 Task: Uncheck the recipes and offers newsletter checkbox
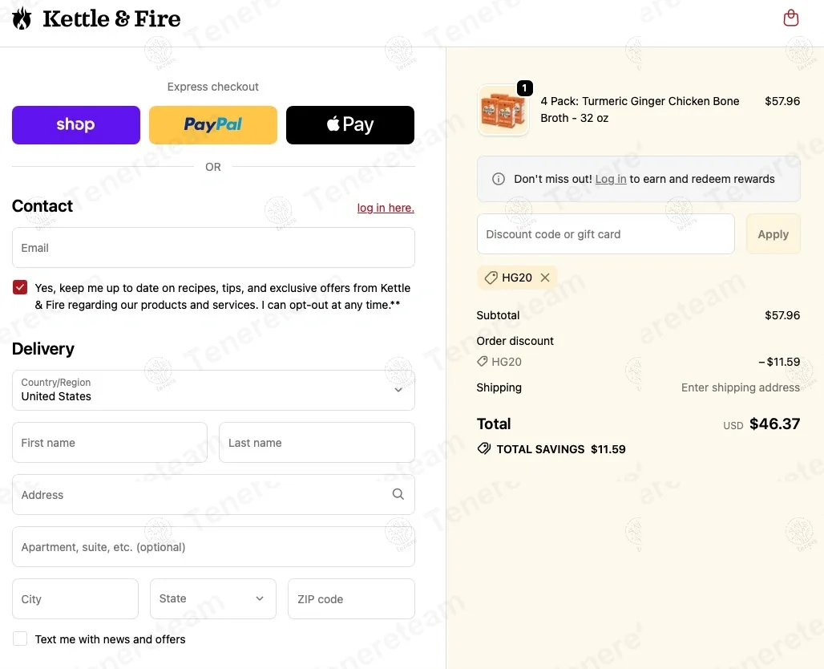tap(20, 287)
